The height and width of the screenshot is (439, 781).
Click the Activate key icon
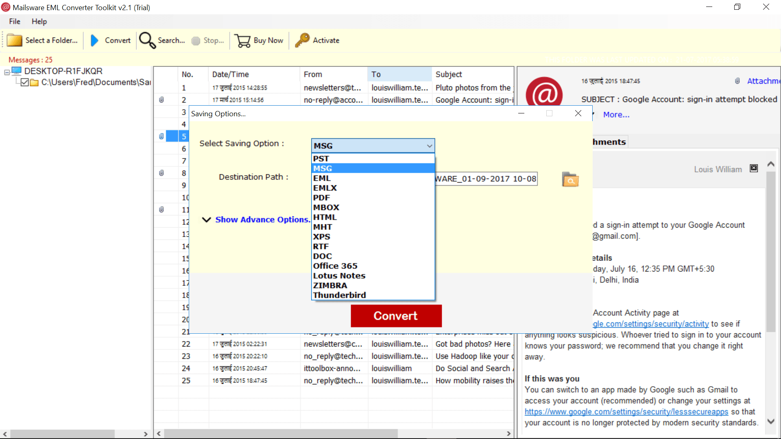[302, 40]
